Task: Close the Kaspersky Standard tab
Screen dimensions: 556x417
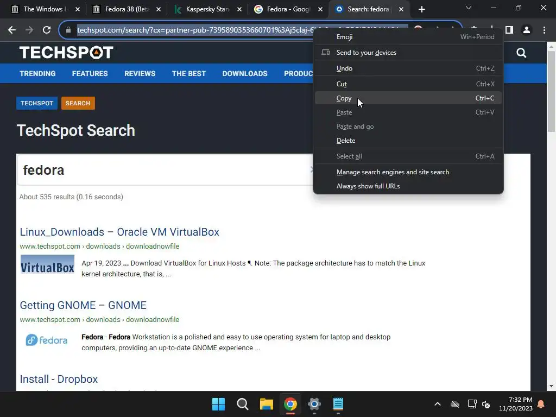Action: click(x=239, y=10)
